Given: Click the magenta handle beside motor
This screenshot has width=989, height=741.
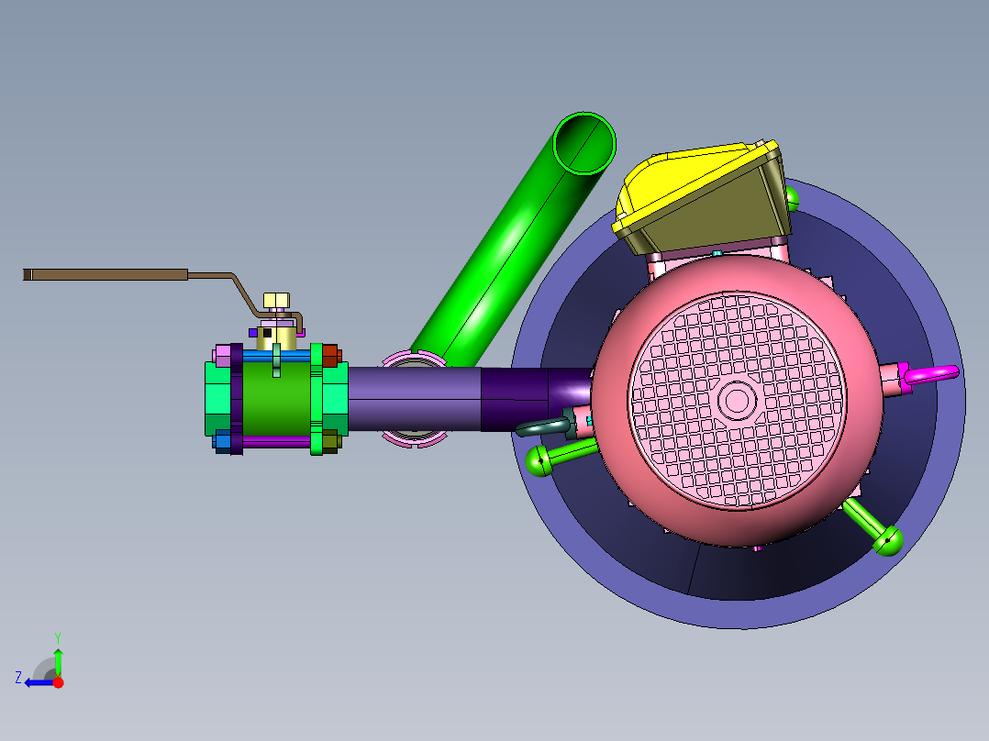Looking at the screenshot, I should [930, 374].
